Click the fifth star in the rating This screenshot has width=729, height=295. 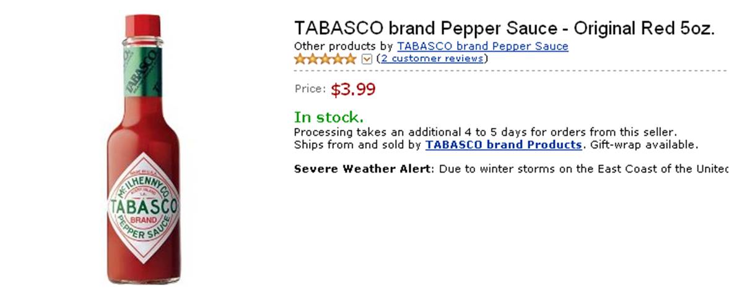pyautogui.click(x=351, y=59)
